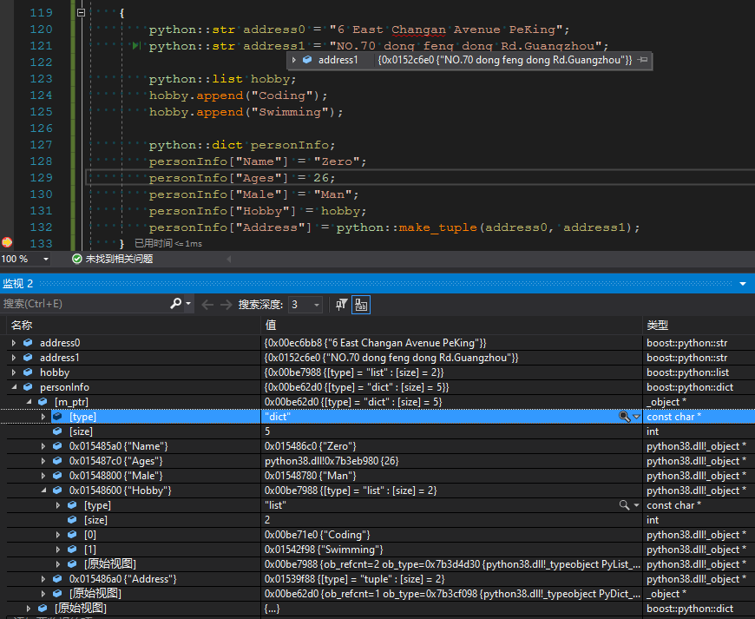The image size is (755, 619).
Task: Click the size value 5 cell
Action: 451,431
